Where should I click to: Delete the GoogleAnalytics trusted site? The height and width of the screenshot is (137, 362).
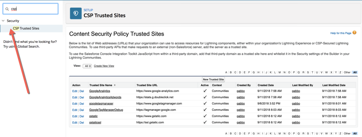(x=82, y=91)
